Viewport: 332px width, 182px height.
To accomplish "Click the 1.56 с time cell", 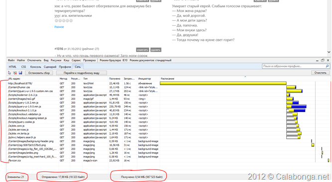I will [127, 84].
